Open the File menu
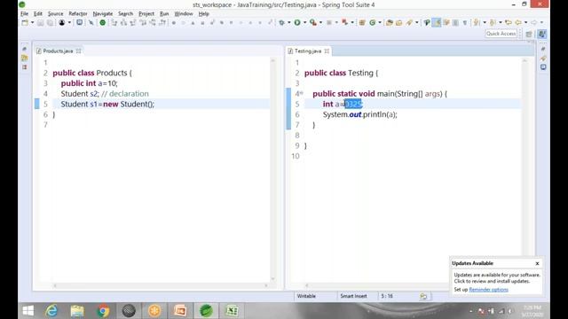 (24, 14)
